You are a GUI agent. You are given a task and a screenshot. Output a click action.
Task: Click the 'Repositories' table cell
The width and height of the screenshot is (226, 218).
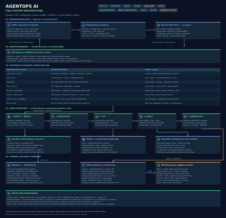(10, 82)
